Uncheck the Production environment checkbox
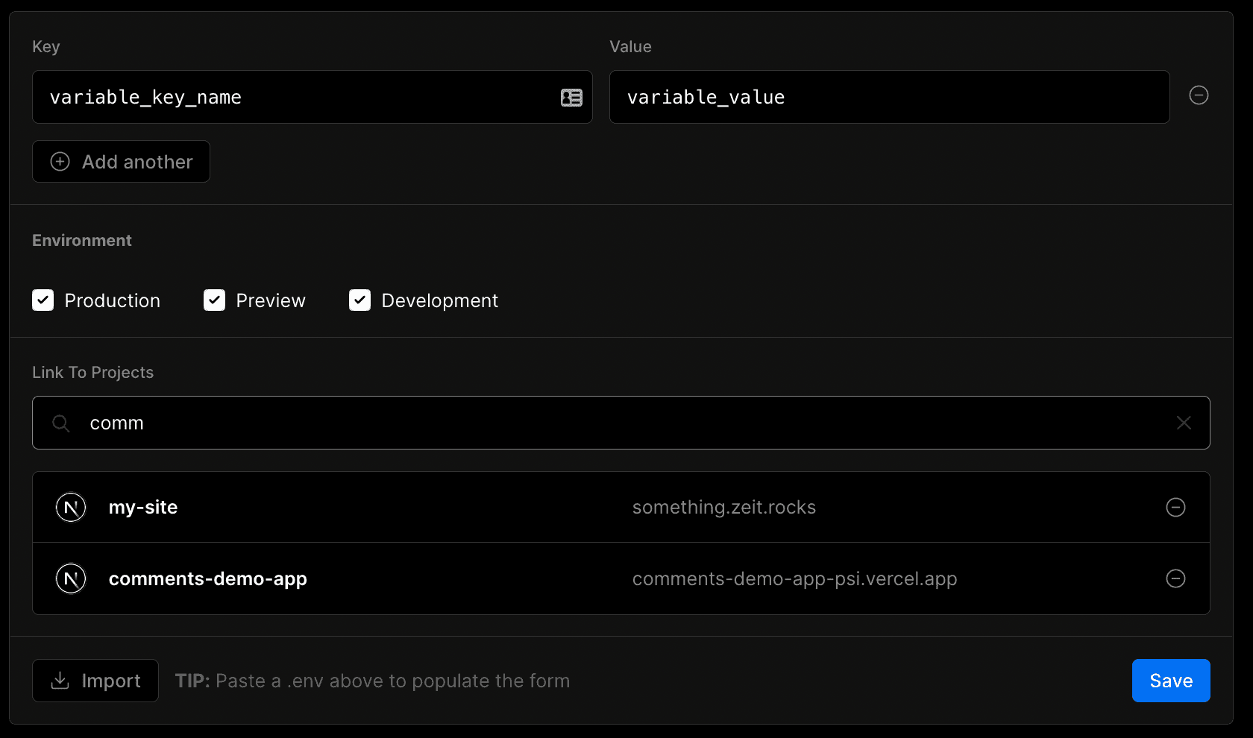This screenshot has height=738, width=1253. (x=43, y=300)
